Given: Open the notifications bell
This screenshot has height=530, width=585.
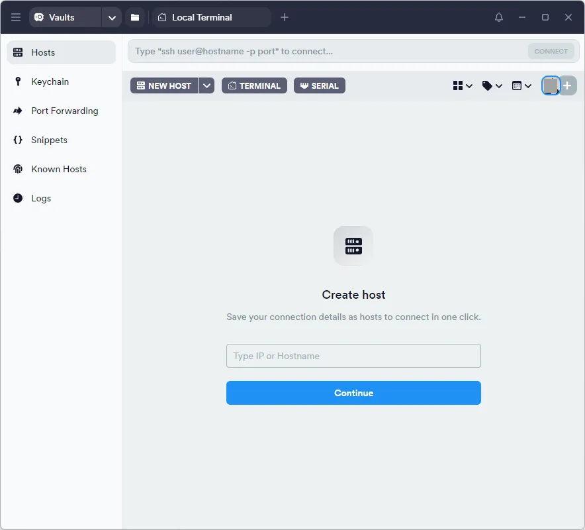Looking at the screenshot, I should [499, 17].
